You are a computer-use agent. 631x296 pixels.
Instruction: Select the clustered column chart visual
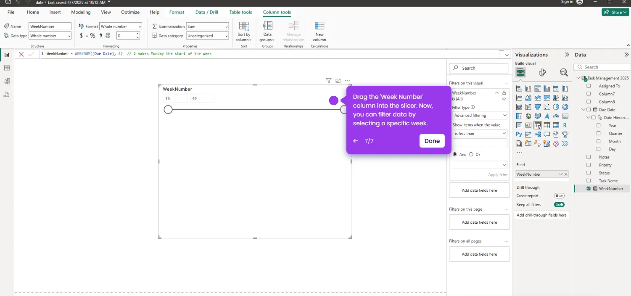[x=547, y=89]
